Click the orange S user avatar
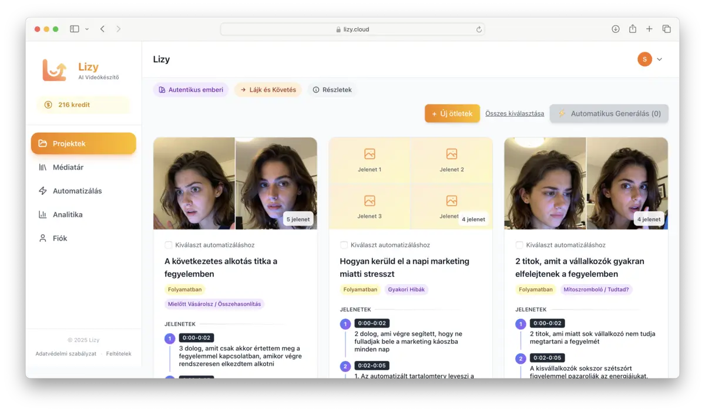 [x=644, y=59]
